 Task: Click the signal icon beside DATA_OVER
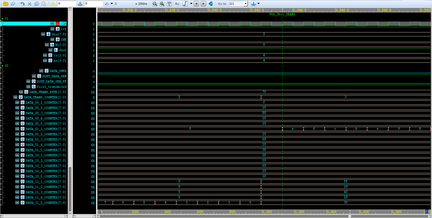[46, 71]
